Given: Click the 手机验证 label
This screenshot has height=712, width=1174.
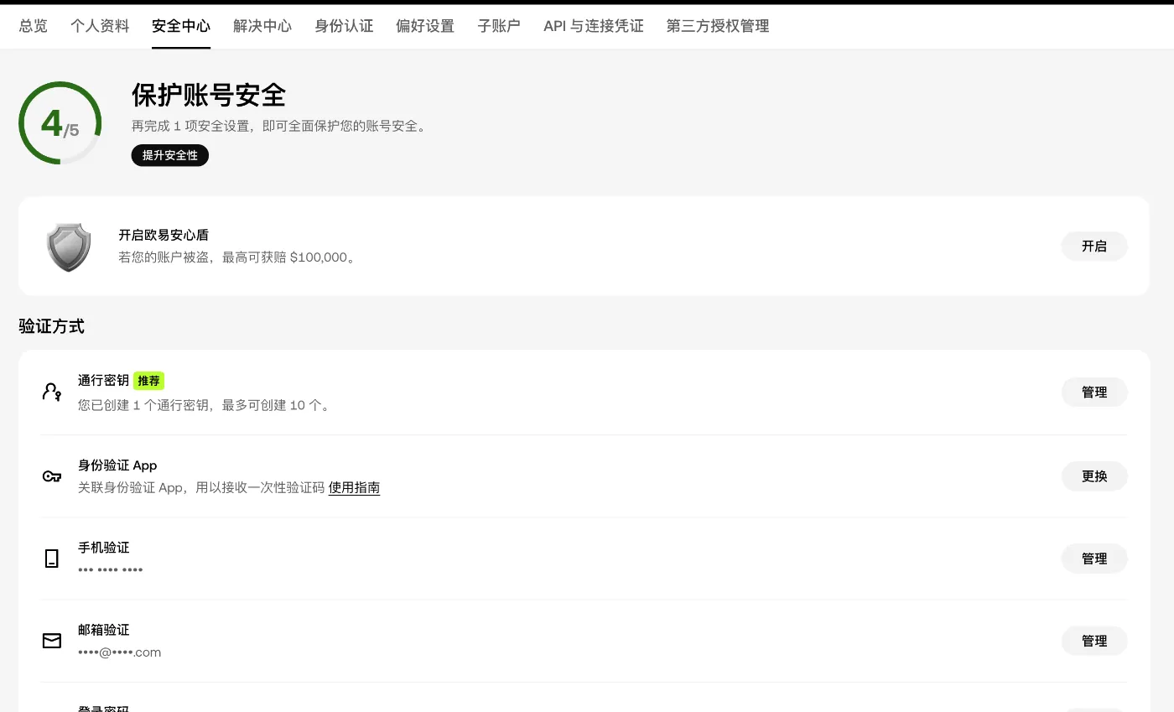Looking at the screenshot, I should coord(103,548).
